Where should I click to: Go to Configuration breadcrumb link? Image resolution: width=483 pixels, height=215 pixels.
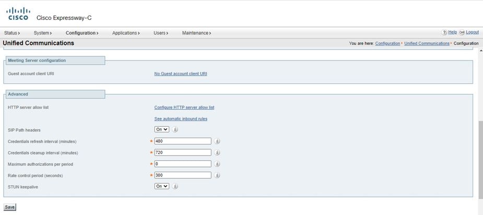(x=387, y=43)
